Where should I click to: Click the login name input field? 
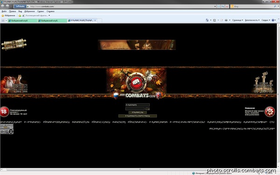(x=138, y=105)
